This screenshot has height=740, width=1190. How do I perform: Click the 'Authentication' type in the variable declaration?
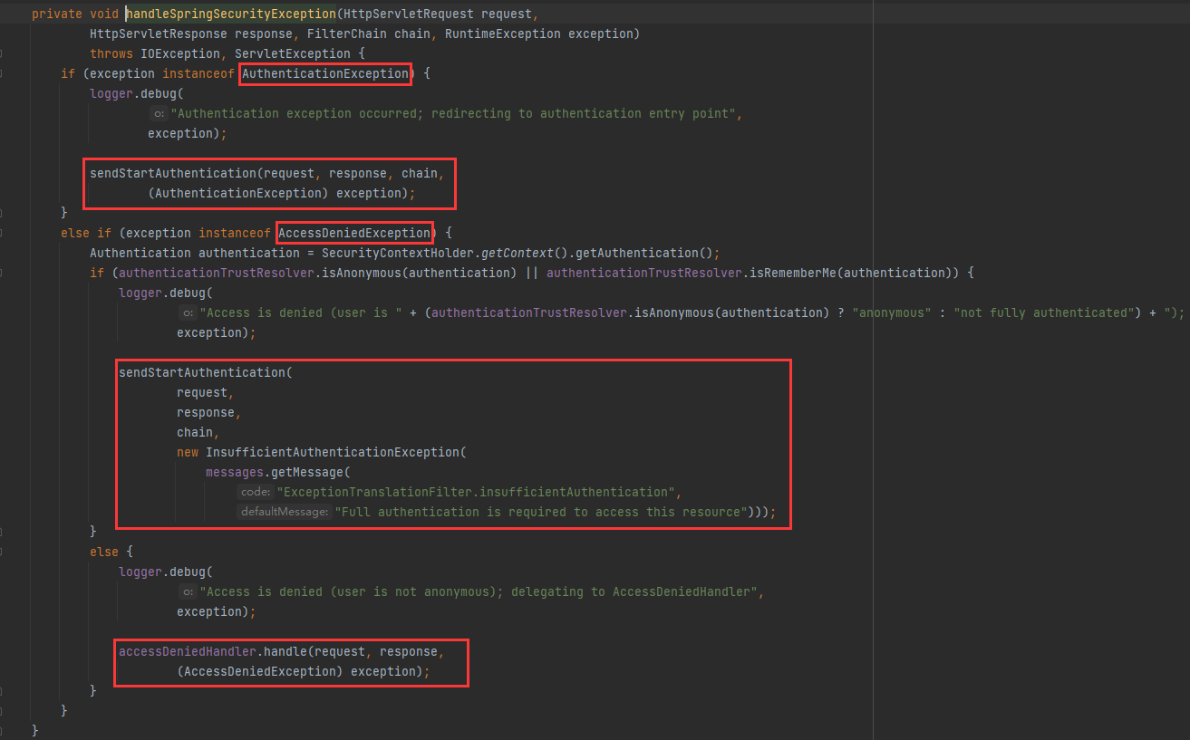[x=140, y=253]
